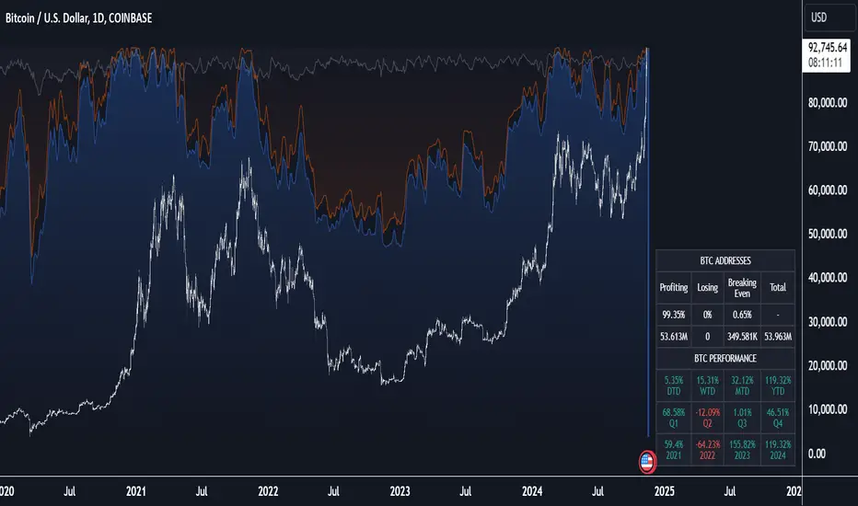The image size is (858, 506).
Task: Click the 80,000.00 price axis label
Action: (828, 102)
